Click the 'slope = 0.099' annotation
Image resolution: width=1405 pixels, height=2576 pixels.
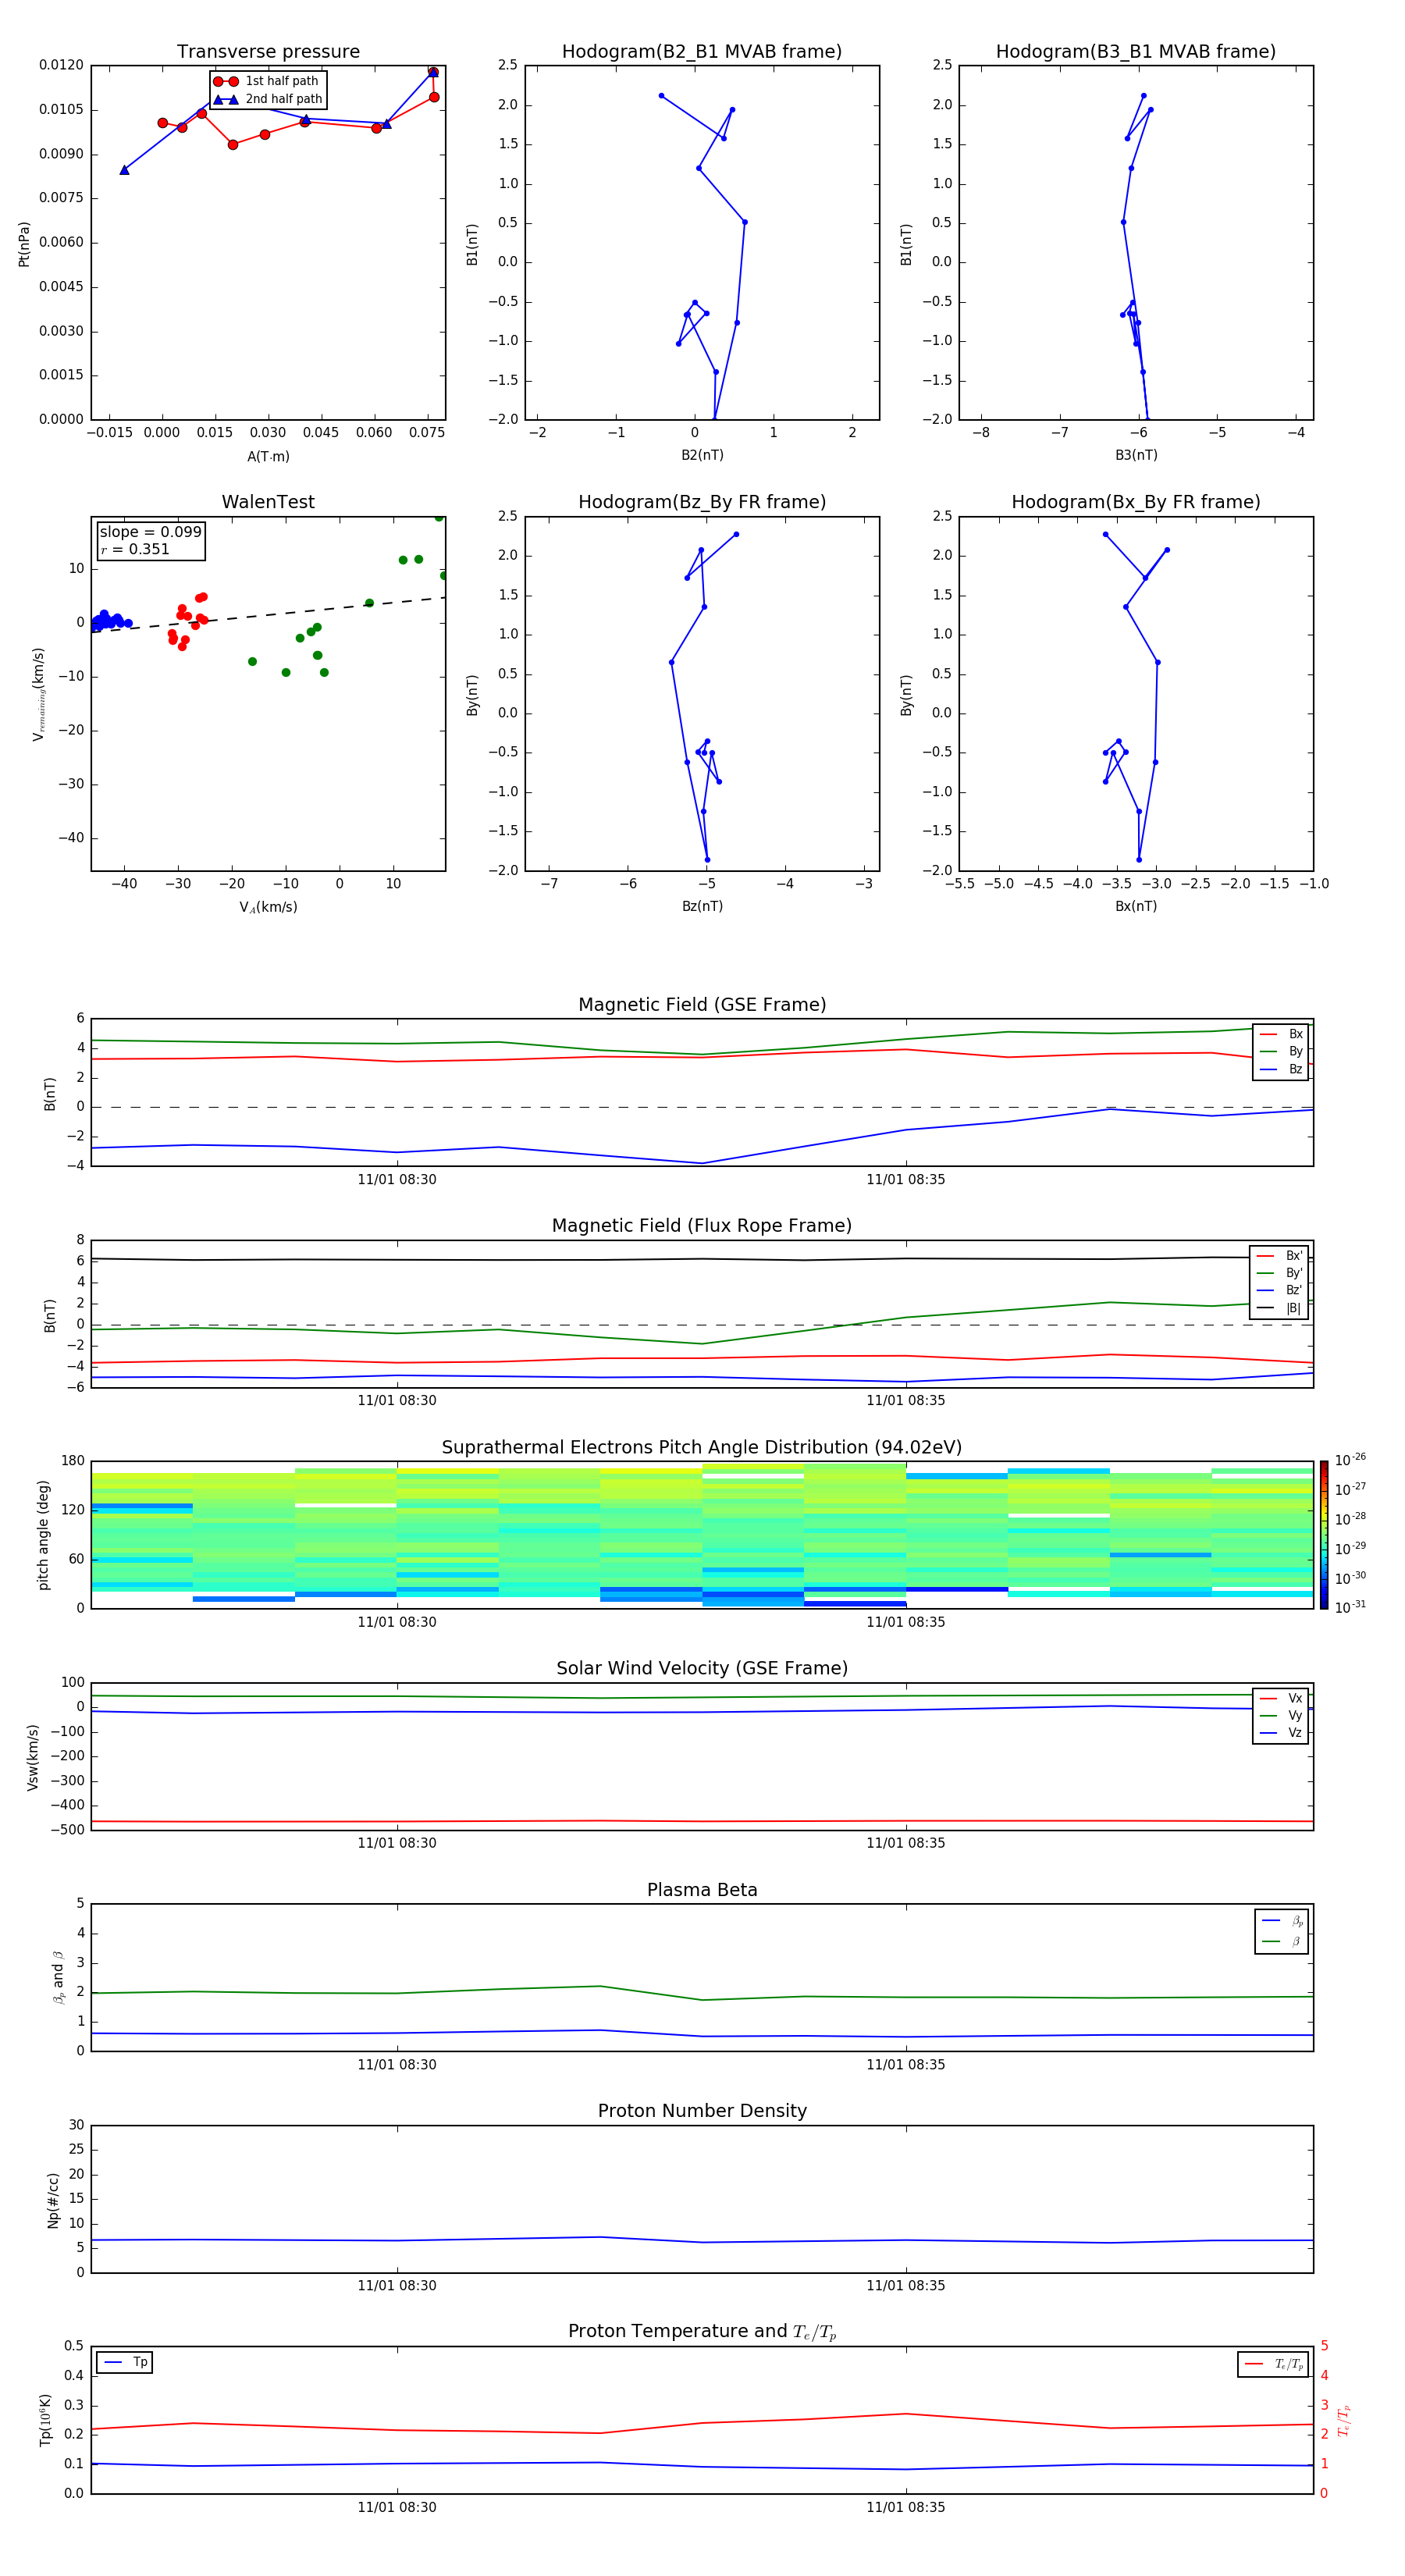[x=150, y=532]
